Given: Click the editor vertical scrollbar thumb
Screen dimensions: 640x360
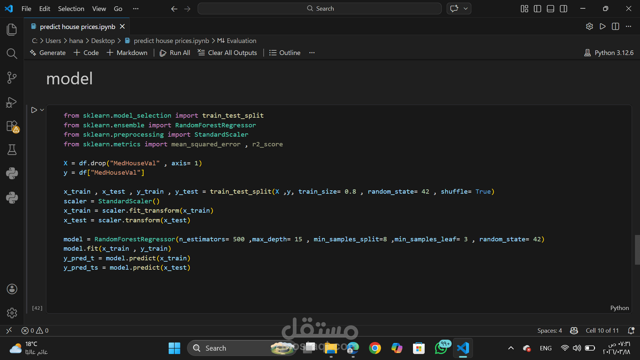Looking at the screenshot, I should pyautogui.click(x=637, y=249).
